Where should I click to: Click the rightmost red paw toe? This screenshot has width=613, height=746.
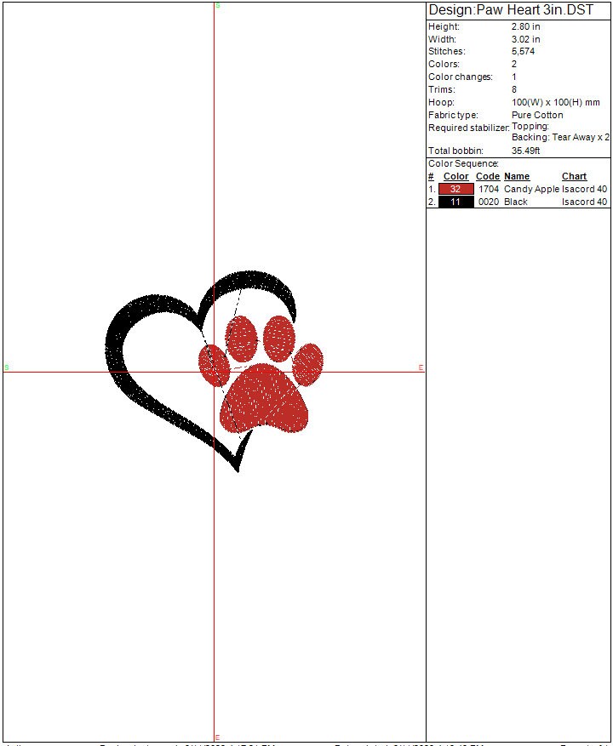tap(307, 362)
